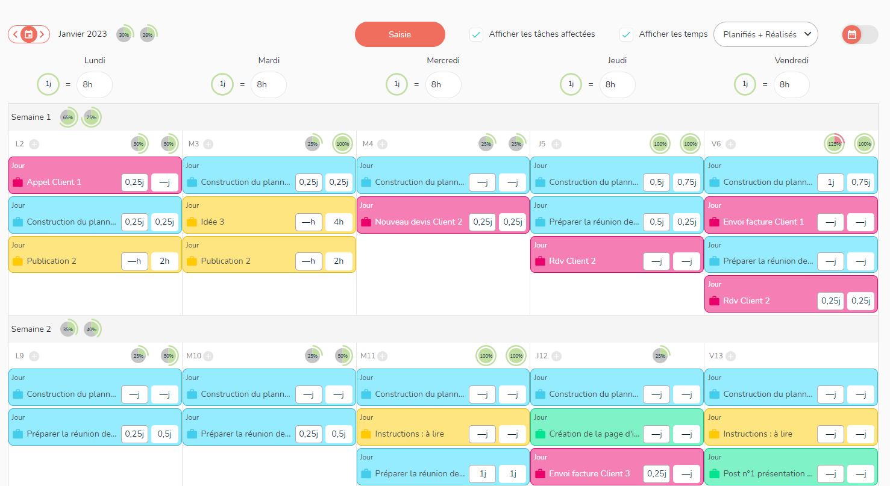890x486 pixels.
Task: Add a task on day M3
Action: click(208, 144)
